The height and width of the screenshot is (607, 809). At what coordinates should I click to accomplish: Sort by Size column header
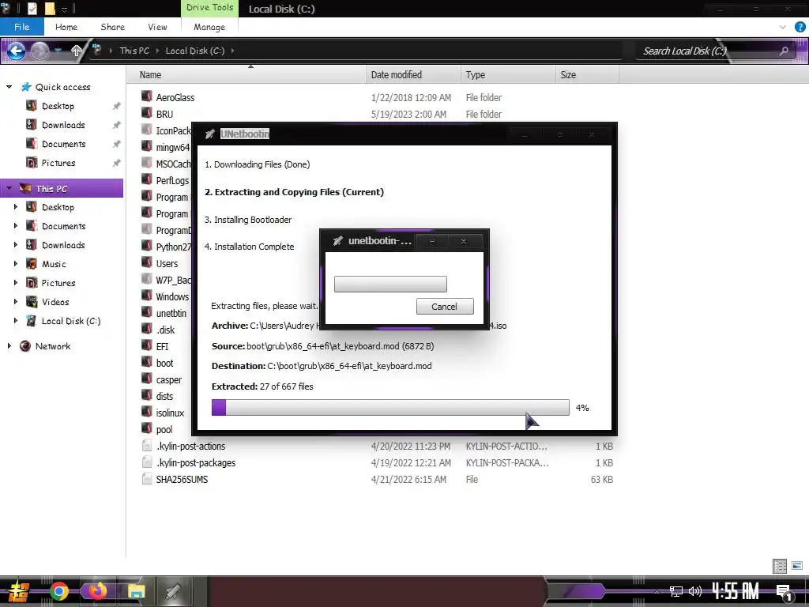click(x=587, y=75)
